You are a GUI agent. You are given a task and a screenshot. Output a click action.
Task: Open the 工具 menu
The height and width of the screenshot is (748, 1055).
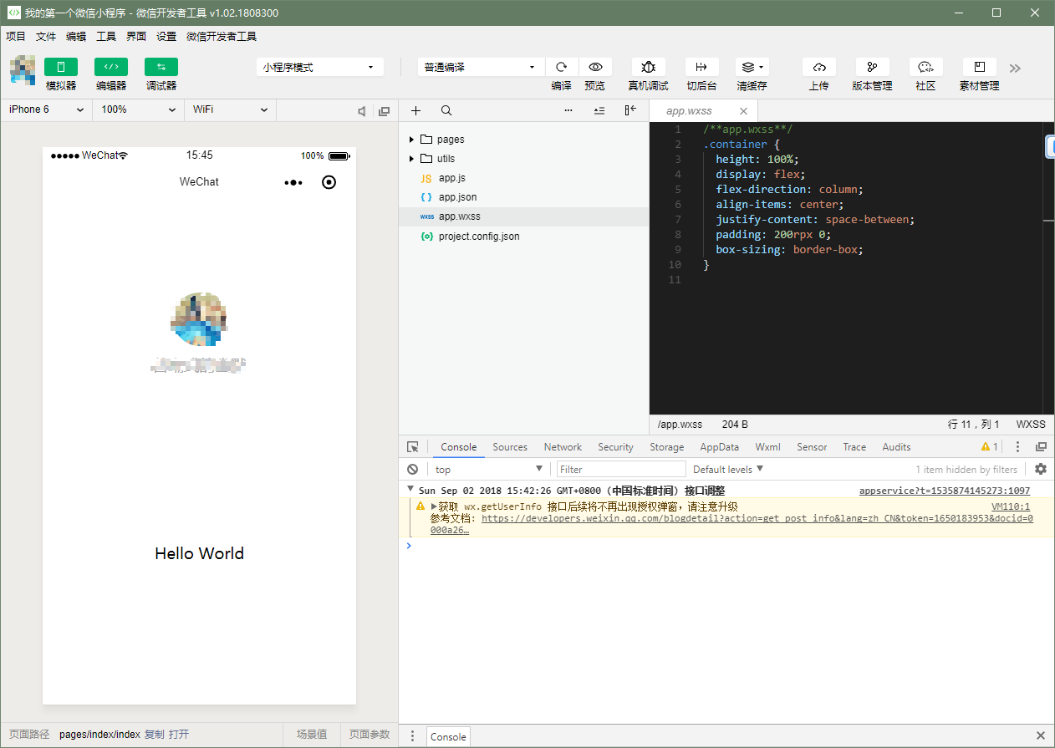tap(106, 37)
